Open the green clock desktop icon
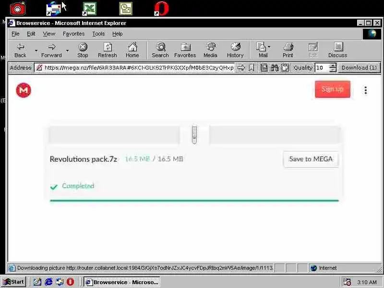This screenshot has height=288, width=384. (x=126, y=9)
